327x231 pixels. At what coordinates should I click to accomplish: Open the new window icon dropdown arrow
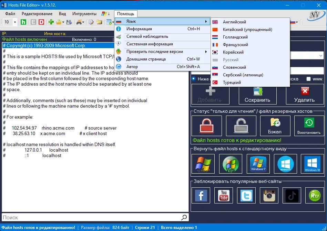(113, 22)
